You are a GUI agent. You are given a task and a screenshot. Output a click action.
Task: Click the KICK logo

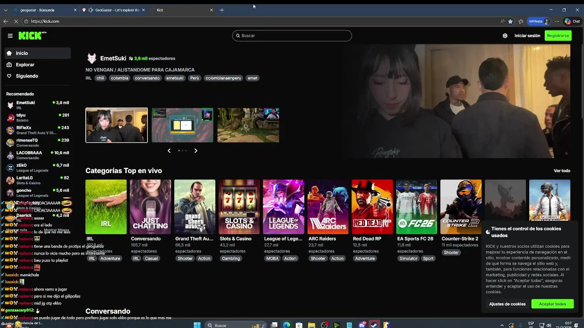(x=32, y=36)
